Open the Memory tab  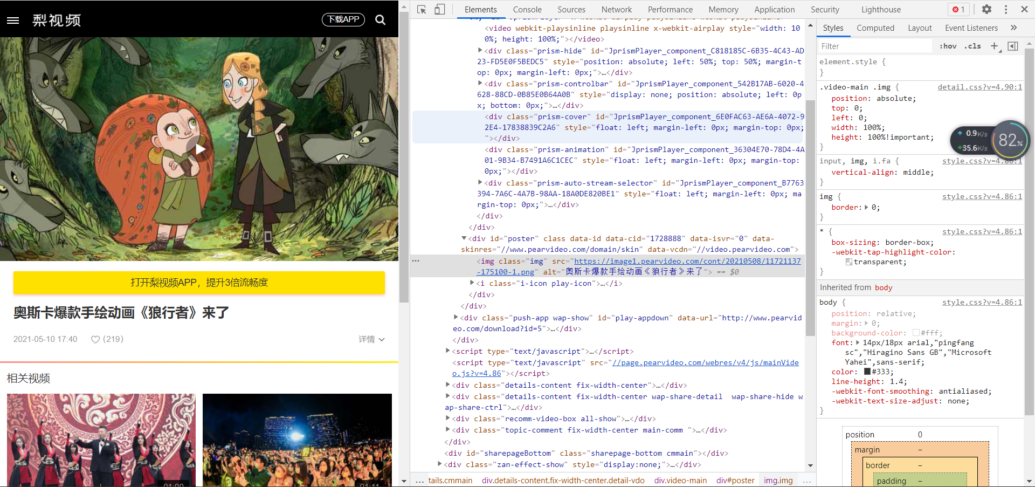point(723,9)
